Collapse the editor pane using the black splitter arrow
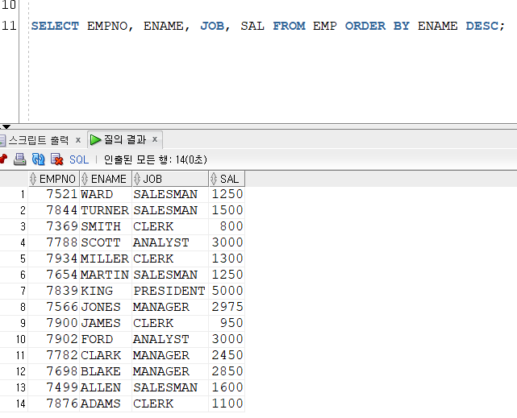 (6, 126)
